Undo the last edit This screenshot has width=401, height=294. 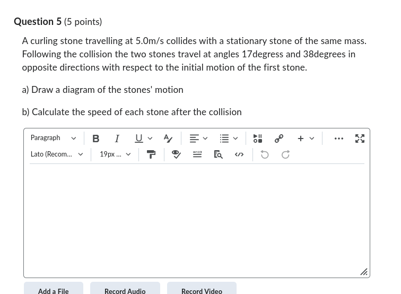point(265,154)
